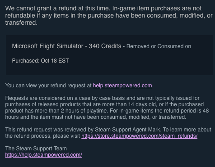
Task: Click "You can view your refund request at" text
Action: coord(48,86)
